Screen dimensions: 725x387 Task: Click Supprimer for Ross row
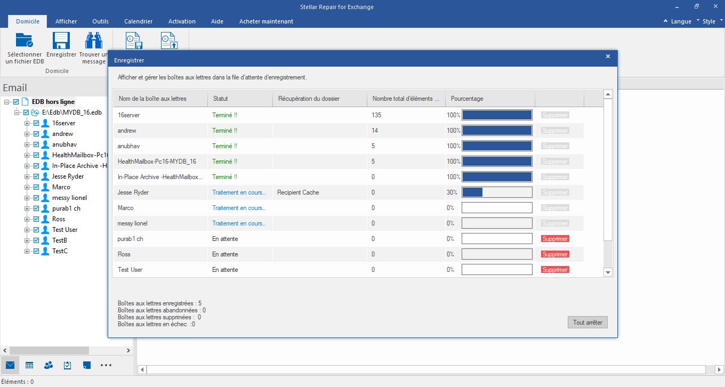[555, 254]
